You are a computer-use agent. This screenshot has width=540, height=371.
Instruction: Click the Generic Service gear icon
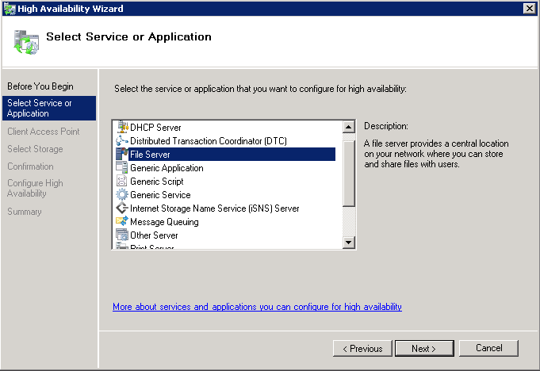coord(122,195)
